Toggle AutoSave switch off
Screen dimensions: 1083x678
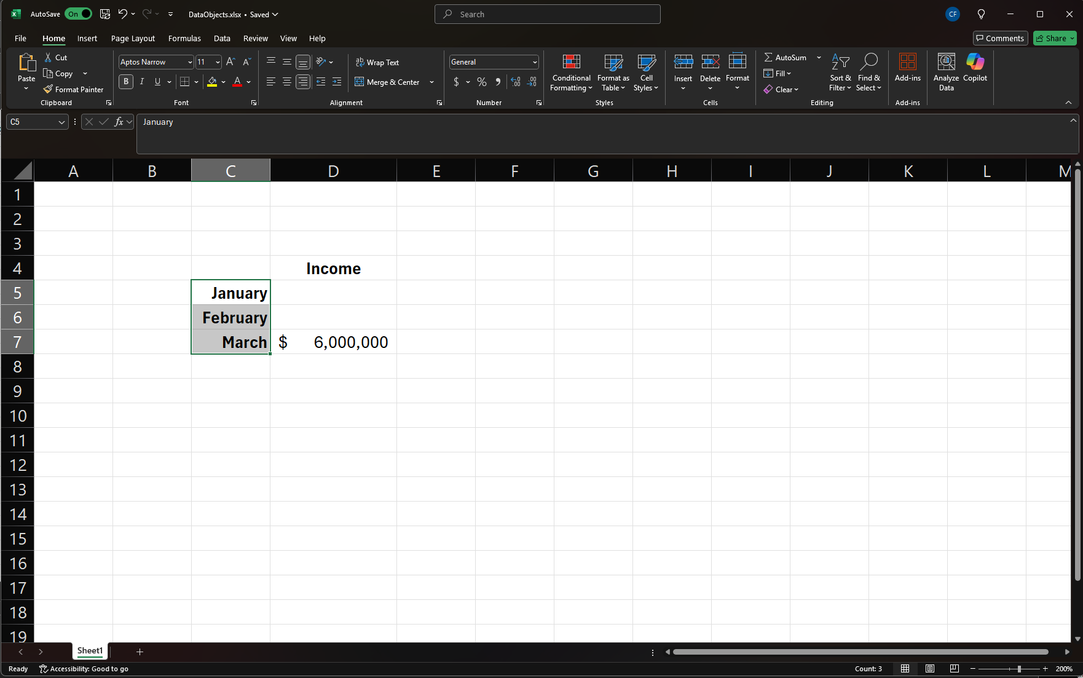[79, 14]
